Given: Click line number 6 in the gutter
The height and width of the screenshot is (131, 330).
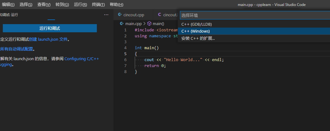Looking at the screenshot, I should point(125,60).
